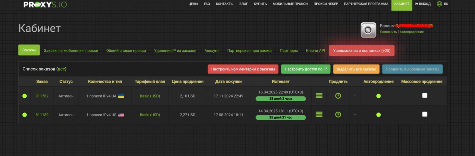Click green status dot of order 911782
This screenshot has width=475, height=156.
[24, 96]
